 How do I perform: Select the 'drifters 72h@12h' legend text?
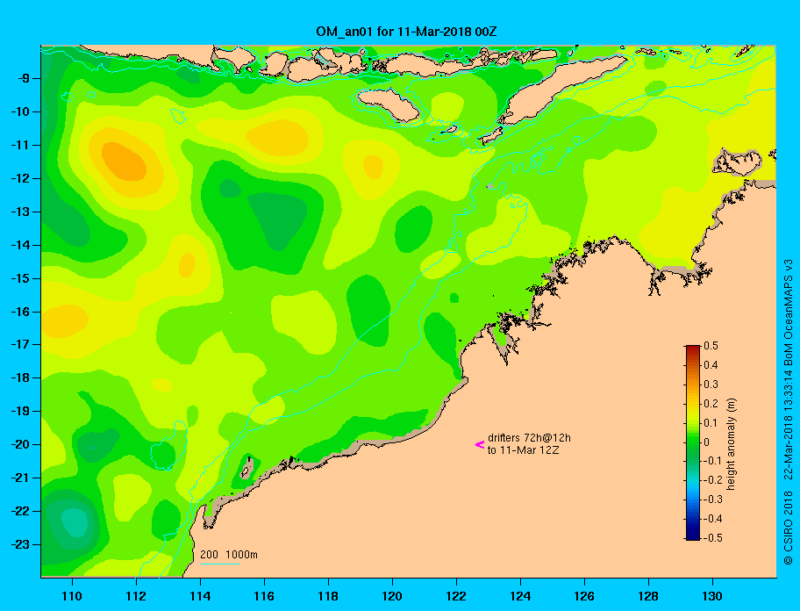tap(529, 438)
